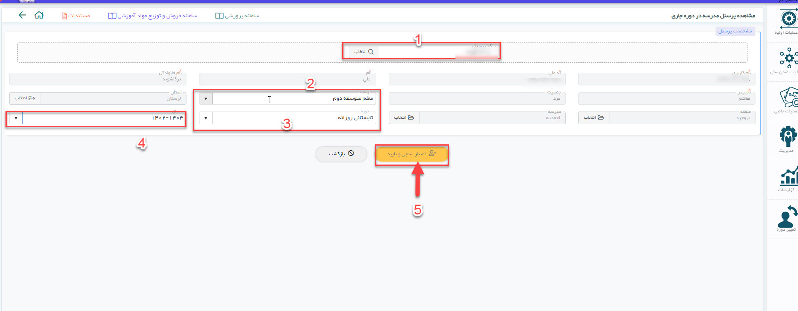
Task: Select the مشخصات پرسنل tab
Action: tap(735, 31)
